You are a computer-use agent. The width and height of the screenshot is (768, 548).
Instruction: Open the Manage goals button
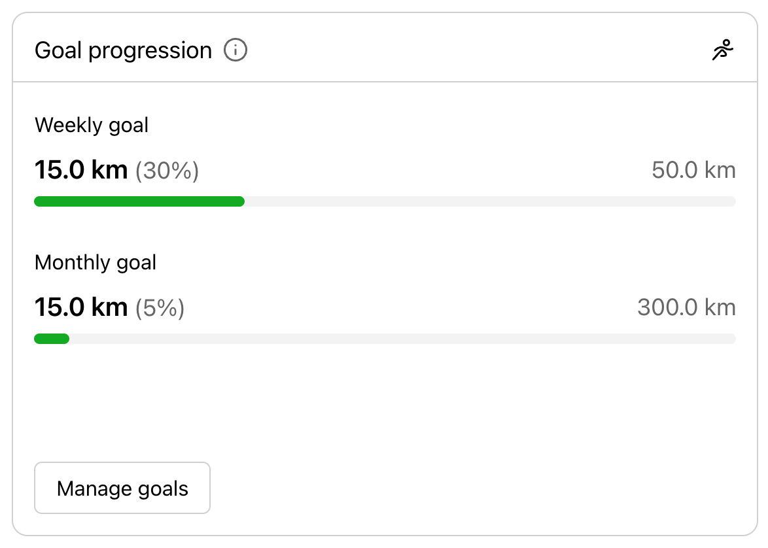122,488
